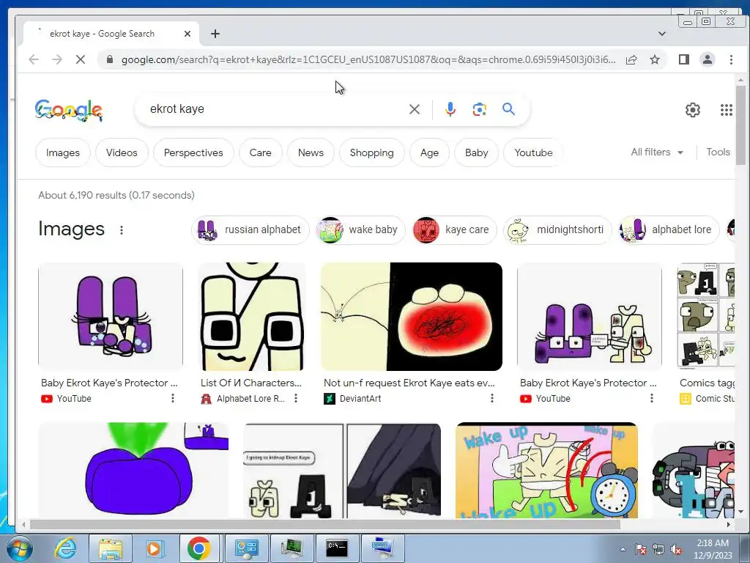
Task: Open Chrome side panel
Action: (x=683, y=59)
